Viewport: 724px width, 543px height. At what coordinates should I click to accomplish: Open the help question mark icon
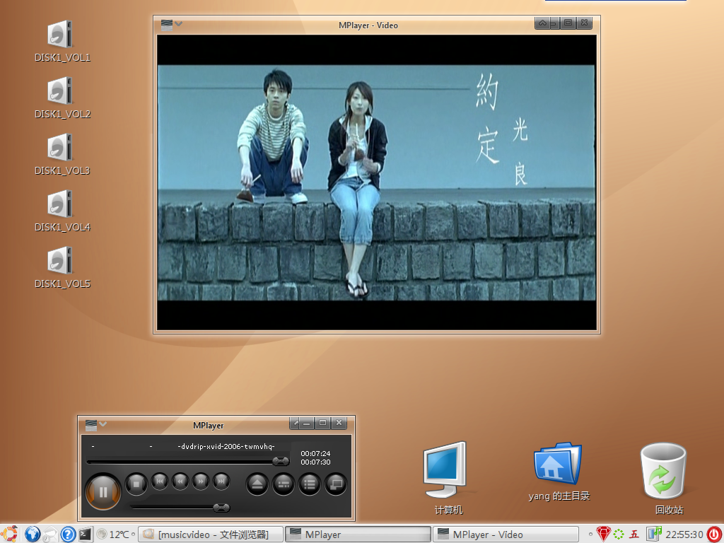68,535
